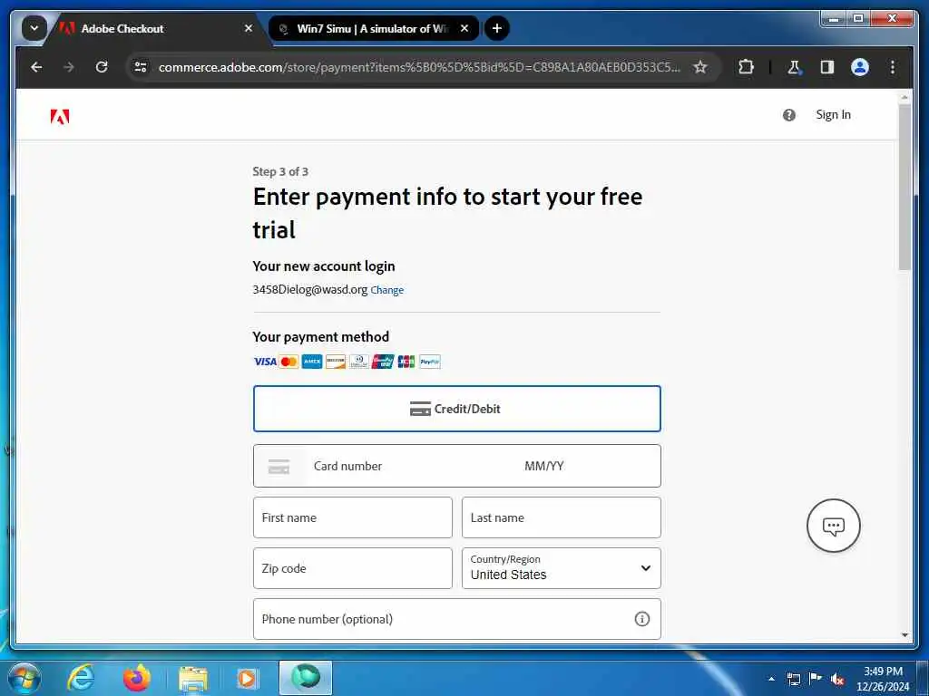The image size is (929, 696).
Task: Open the help question mark icon
Action: coord(788,115)
